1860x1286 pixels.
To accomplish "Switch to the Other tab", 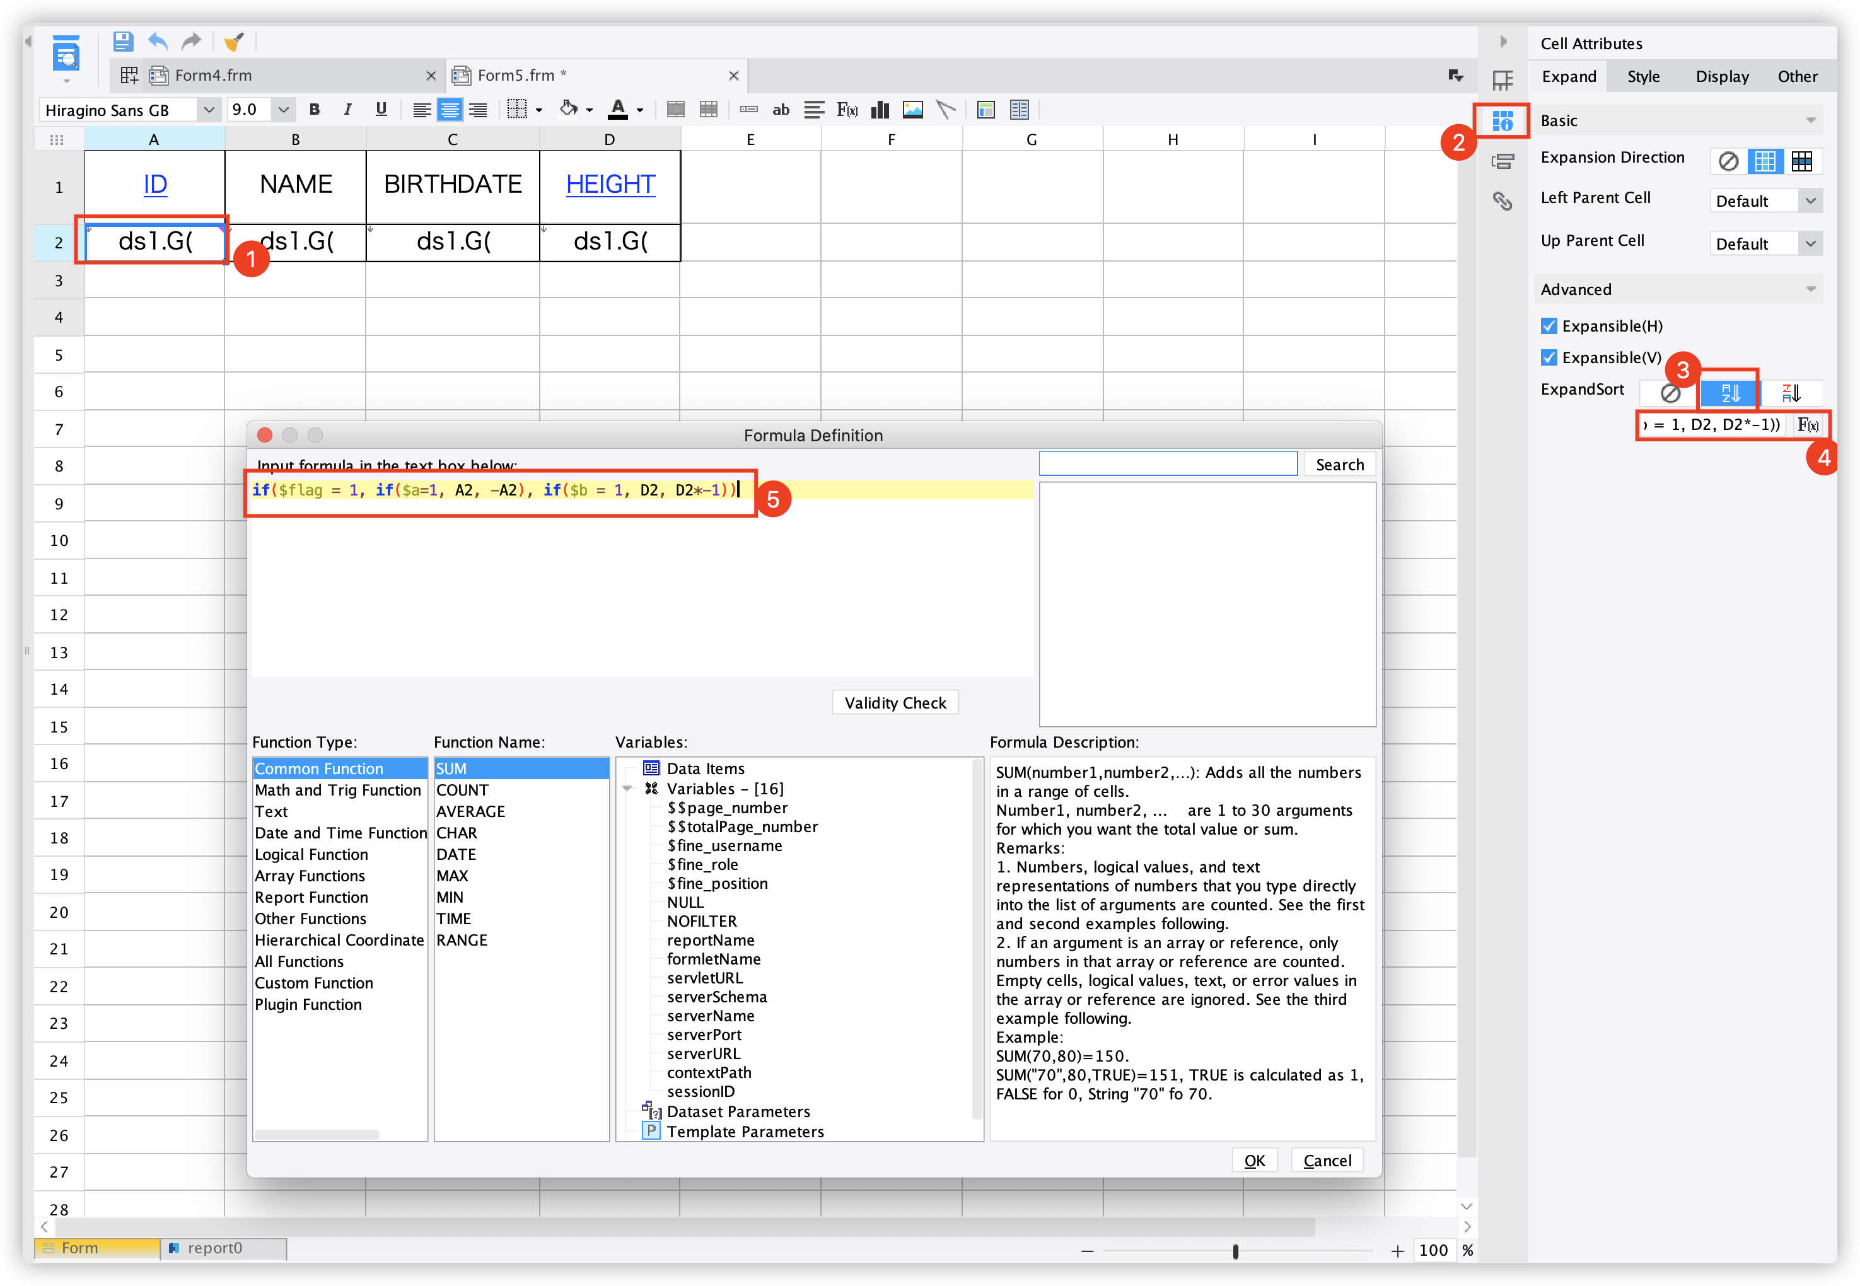I will pyautogui.click(x=1797, y=76).
